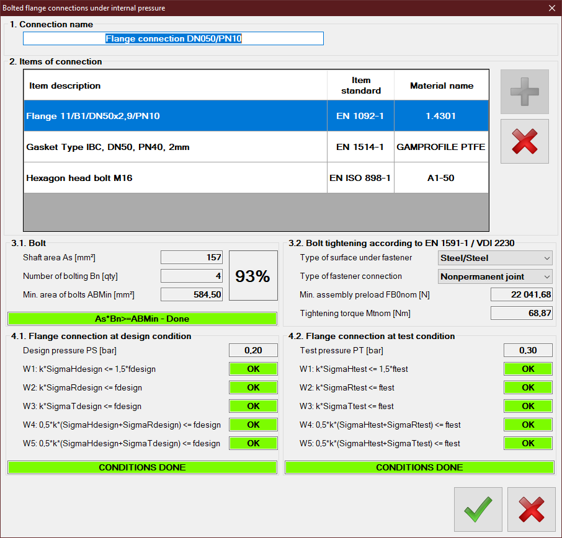Click the 93% bolt utilization box
This screenshot has width=562, height=538.
click(x=253, y=276)
